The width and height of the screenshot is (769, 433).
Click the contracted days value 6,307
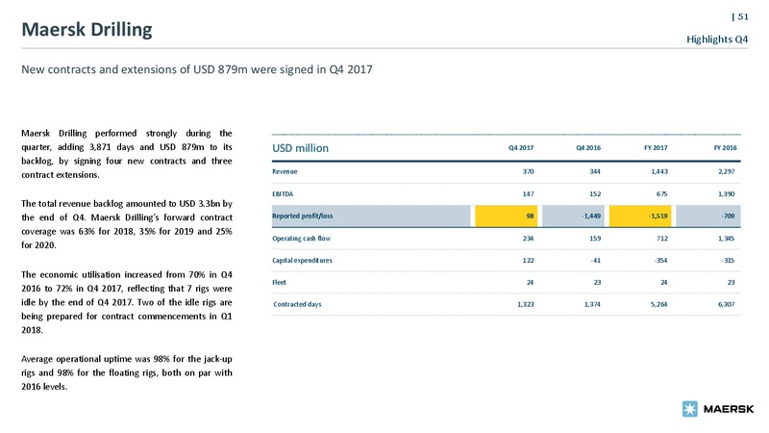726,304
